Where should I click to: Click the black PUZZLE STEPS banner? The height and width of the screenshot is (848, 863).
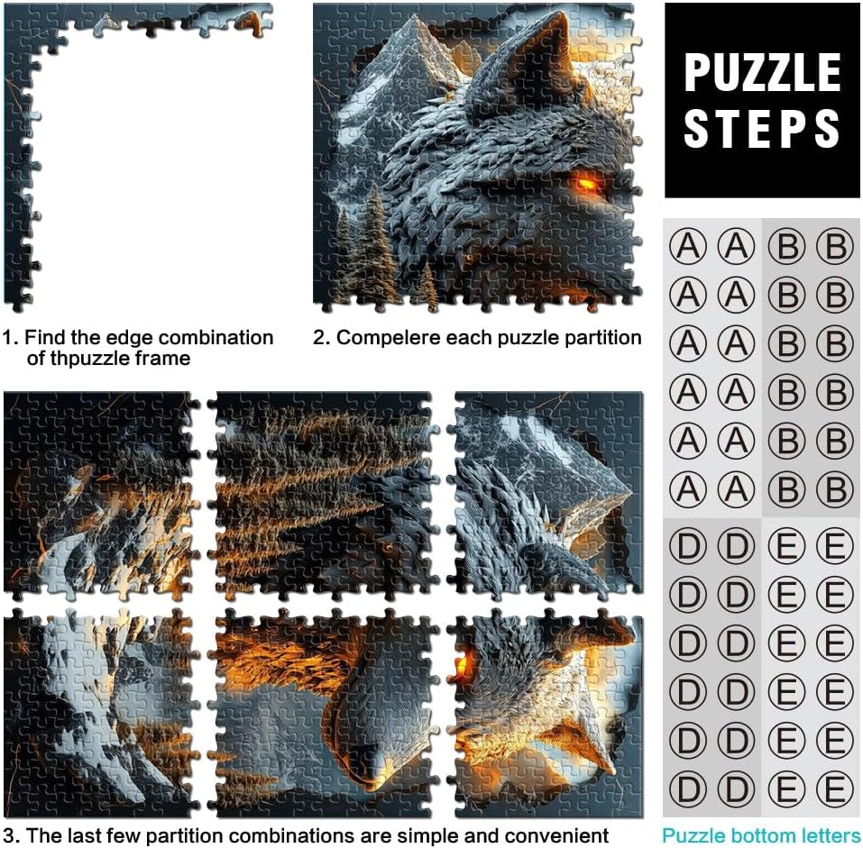point(762,100)
